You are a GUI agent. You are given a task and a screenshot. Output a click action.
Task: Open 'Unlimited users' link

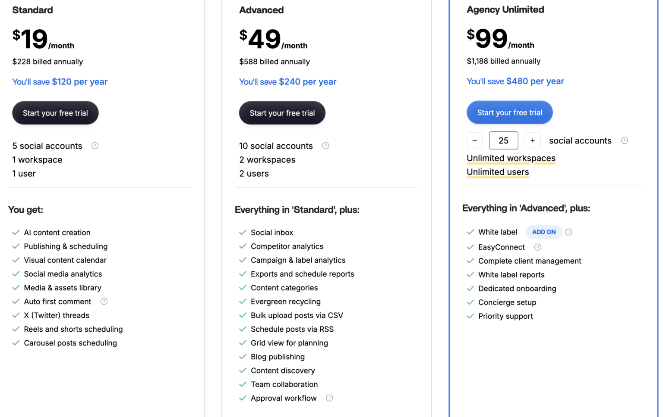[x=497, y=172]
